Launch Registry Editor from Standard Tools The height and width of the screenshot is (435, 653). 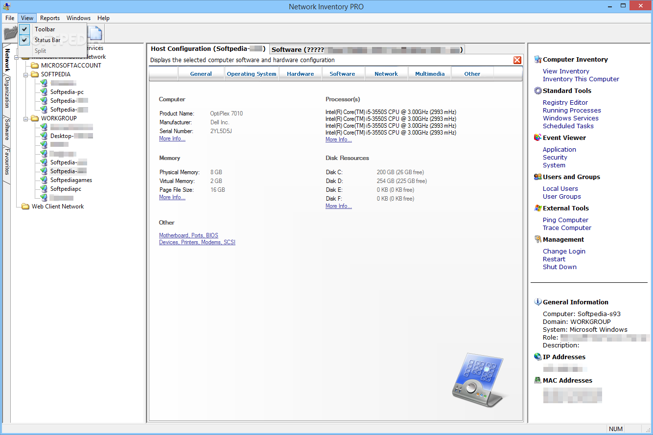pyautogui.click(x=565, y=103)
